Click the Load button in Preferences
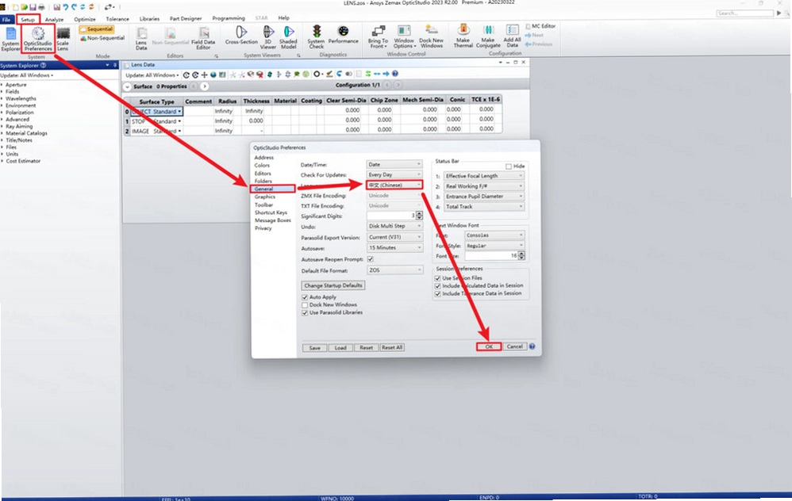The image size is (792, 501). [340, 348]
